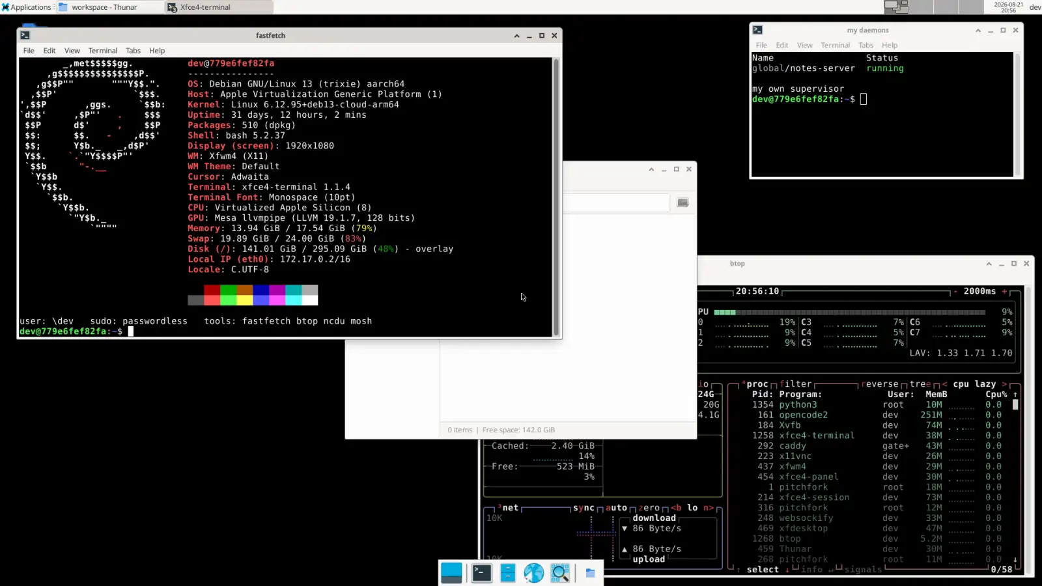This screenshot has height=586, width=1042.
Task: Click the red swatch in the fastfetch color palette
Action: coord(212,290)
